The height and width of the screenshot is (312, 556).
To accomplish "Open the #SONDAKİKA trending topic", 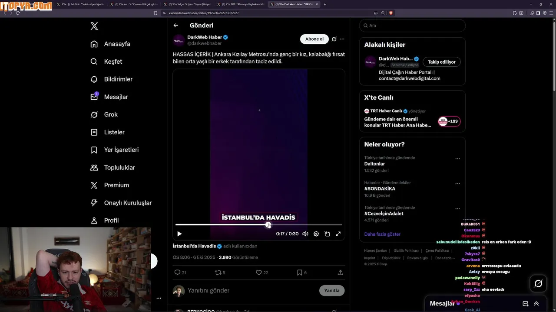I will pyautogui.click(x=380, y=189).
